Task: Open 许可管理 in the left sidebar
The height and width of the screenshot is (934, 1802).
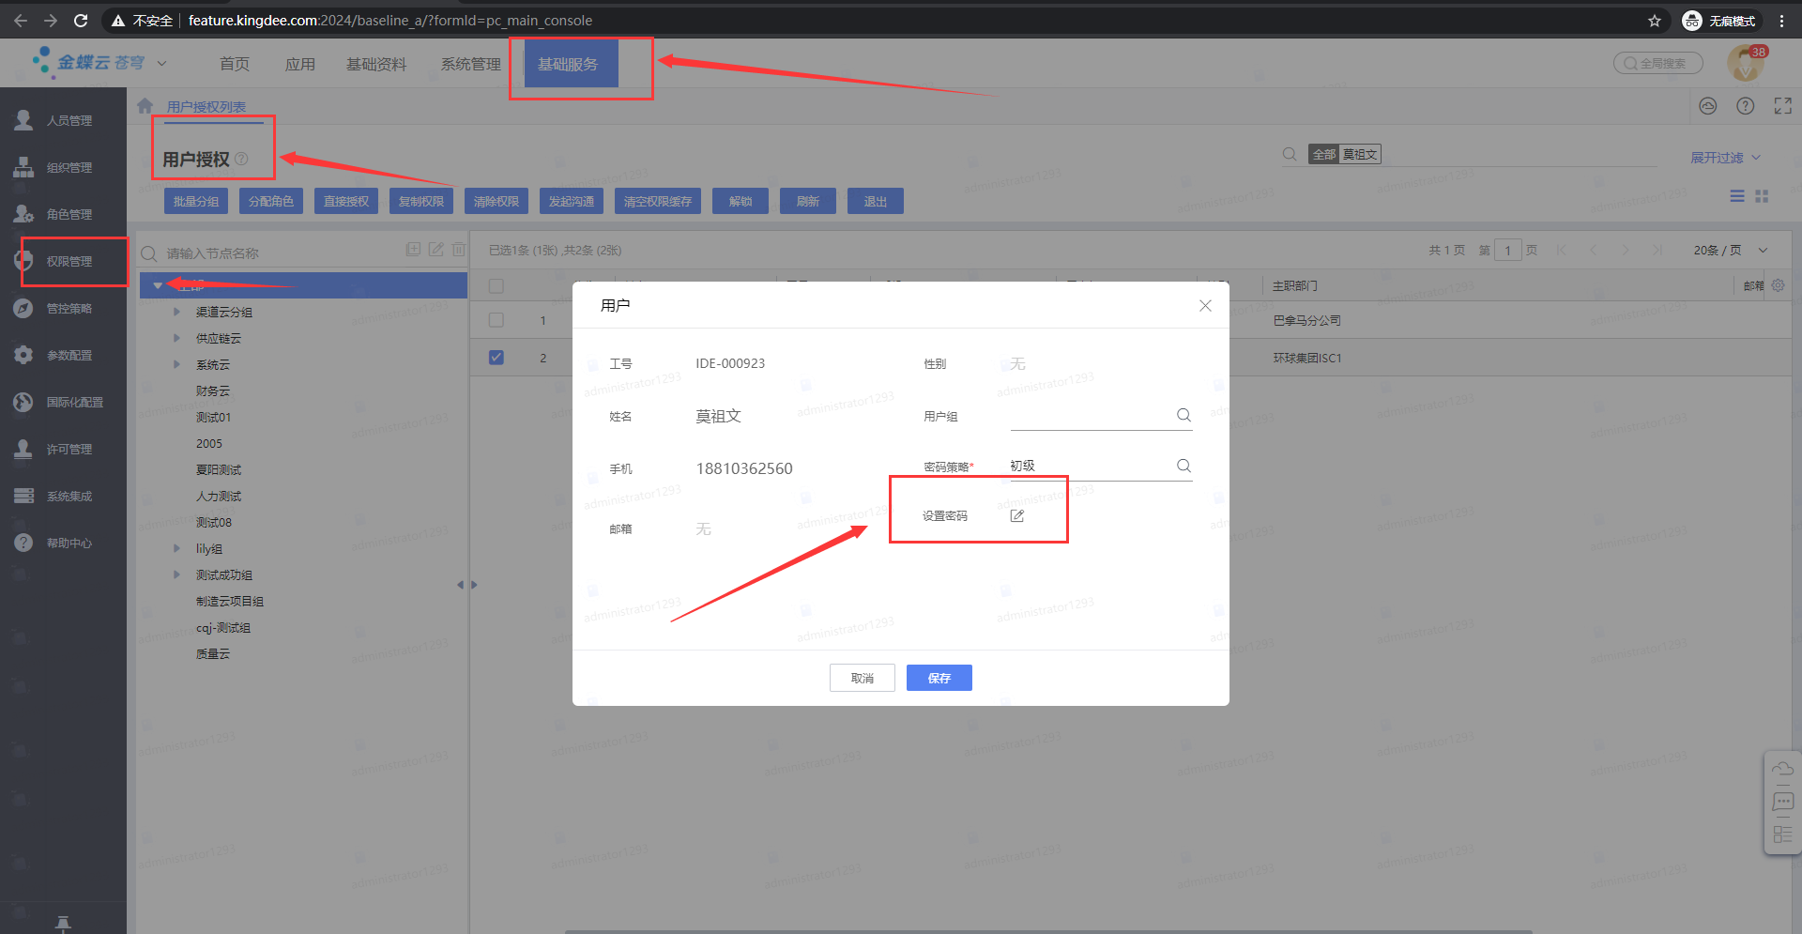Action: [63, 449]
